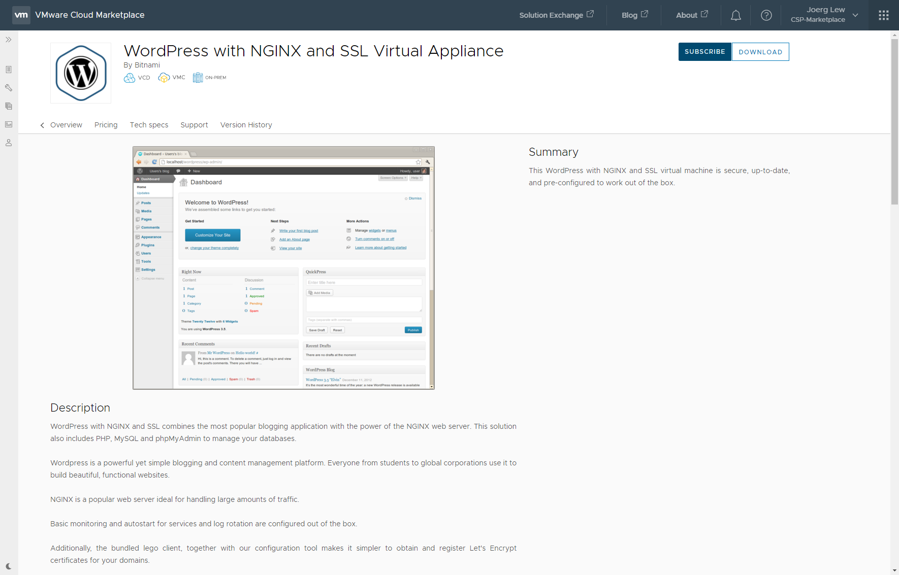Click the ON-PREM building icon

pos(198,78)
